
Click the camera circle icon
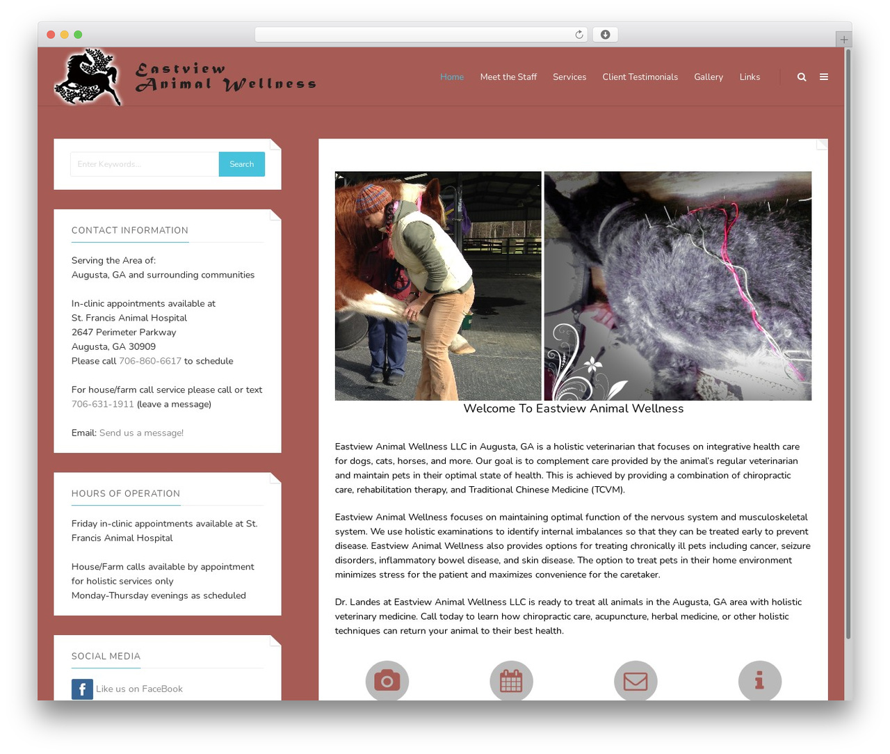[x=387, y=680]
